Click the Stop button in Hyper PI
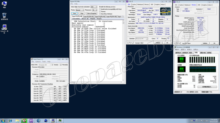This screenshot has height=123, width=220. tap(82, 14)
